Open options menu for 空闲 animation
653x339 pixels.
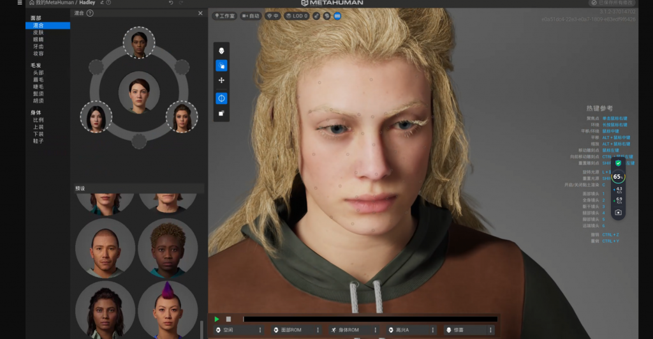point(260,330)
